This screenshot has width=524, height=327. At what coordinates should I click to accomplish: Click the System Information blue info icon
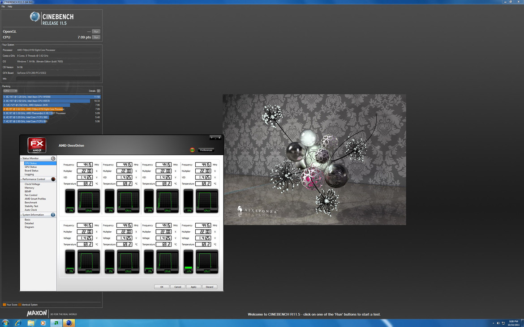(53, 215)
